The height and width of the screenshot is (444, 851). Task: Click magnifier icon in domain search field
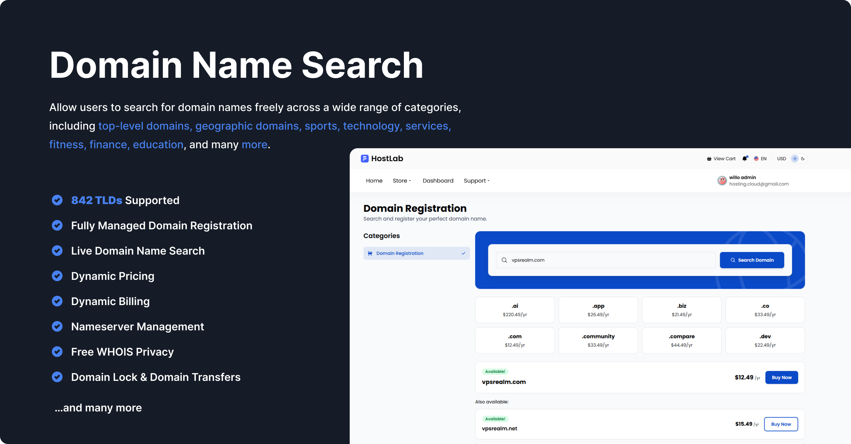click(x=504, y=260)
